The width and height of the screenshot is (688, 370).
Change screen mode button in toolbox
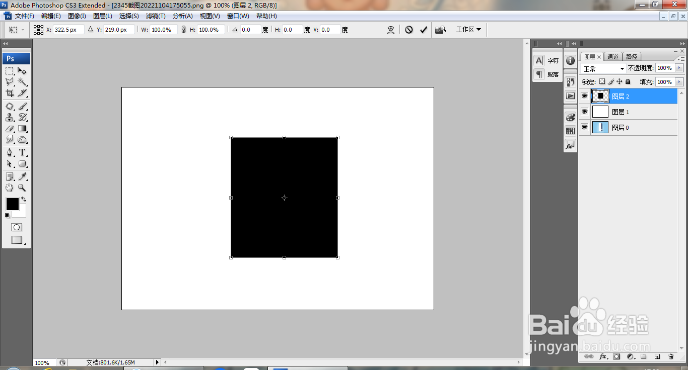tap(17, 240)
